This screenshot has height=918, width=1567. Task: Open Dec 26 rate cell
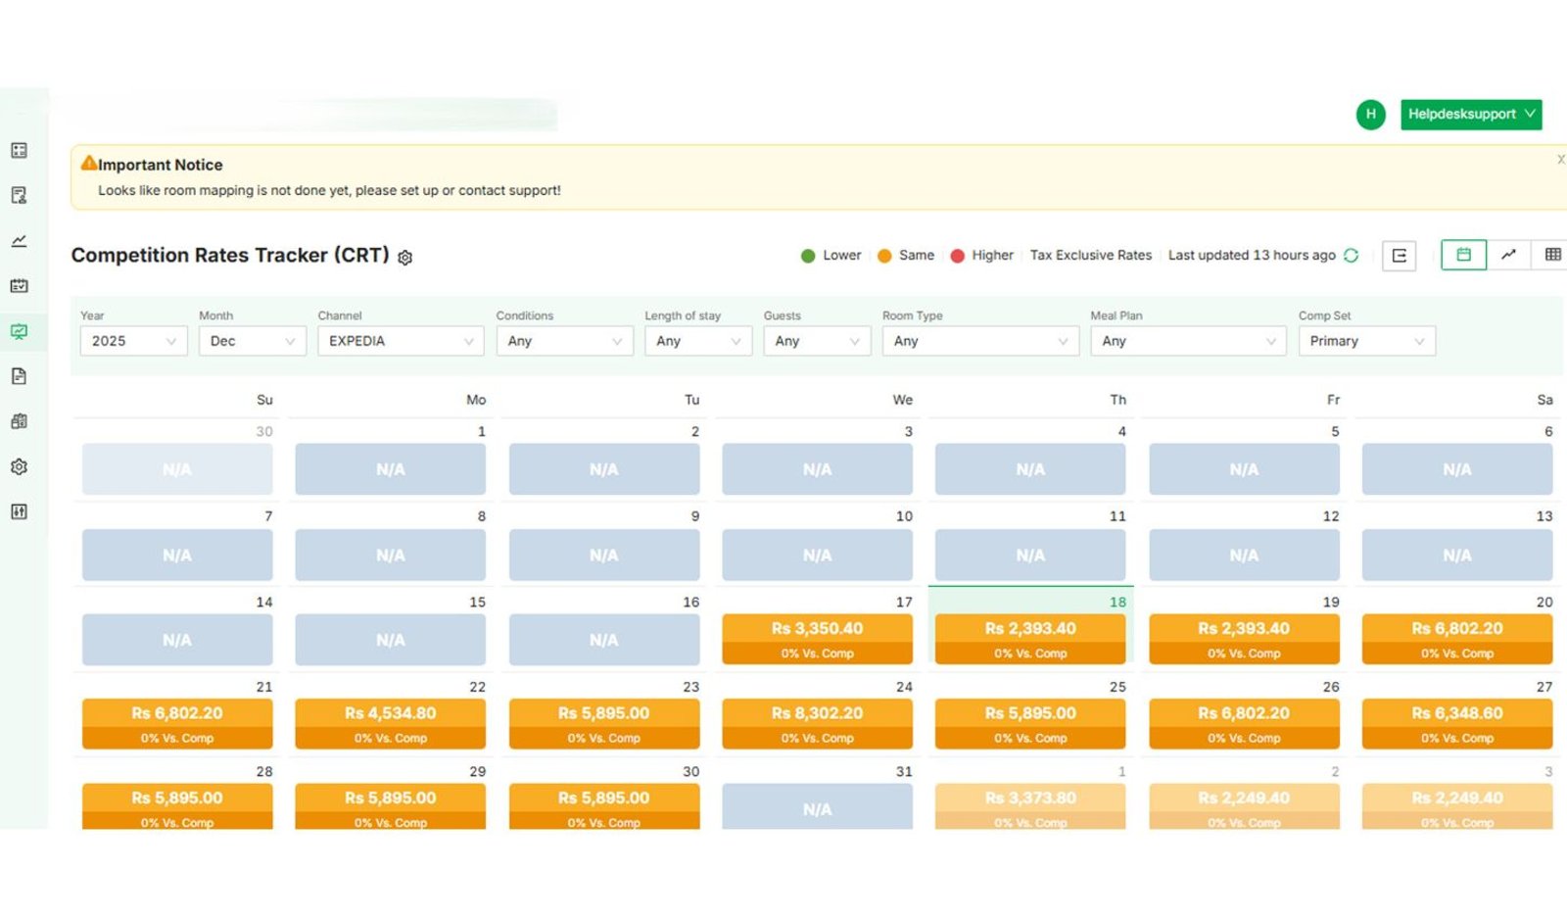1244,724
